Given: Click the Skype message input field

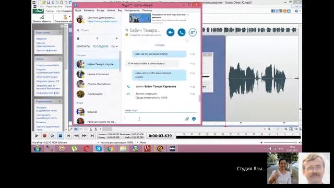Looking at the screenshot, I should (x=154, y=119).
